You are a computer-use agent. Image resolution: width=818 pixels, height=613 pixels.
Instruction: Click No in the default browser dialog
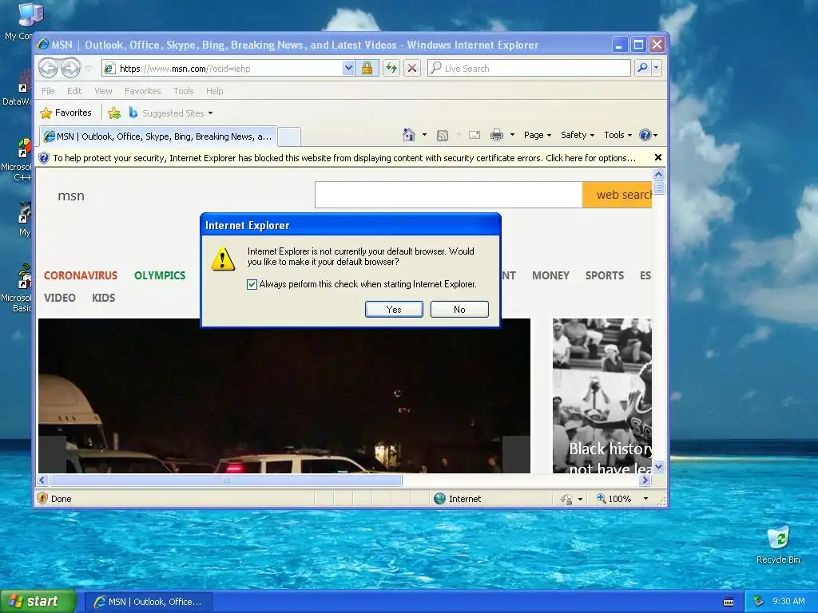click(x=459, y=309)
